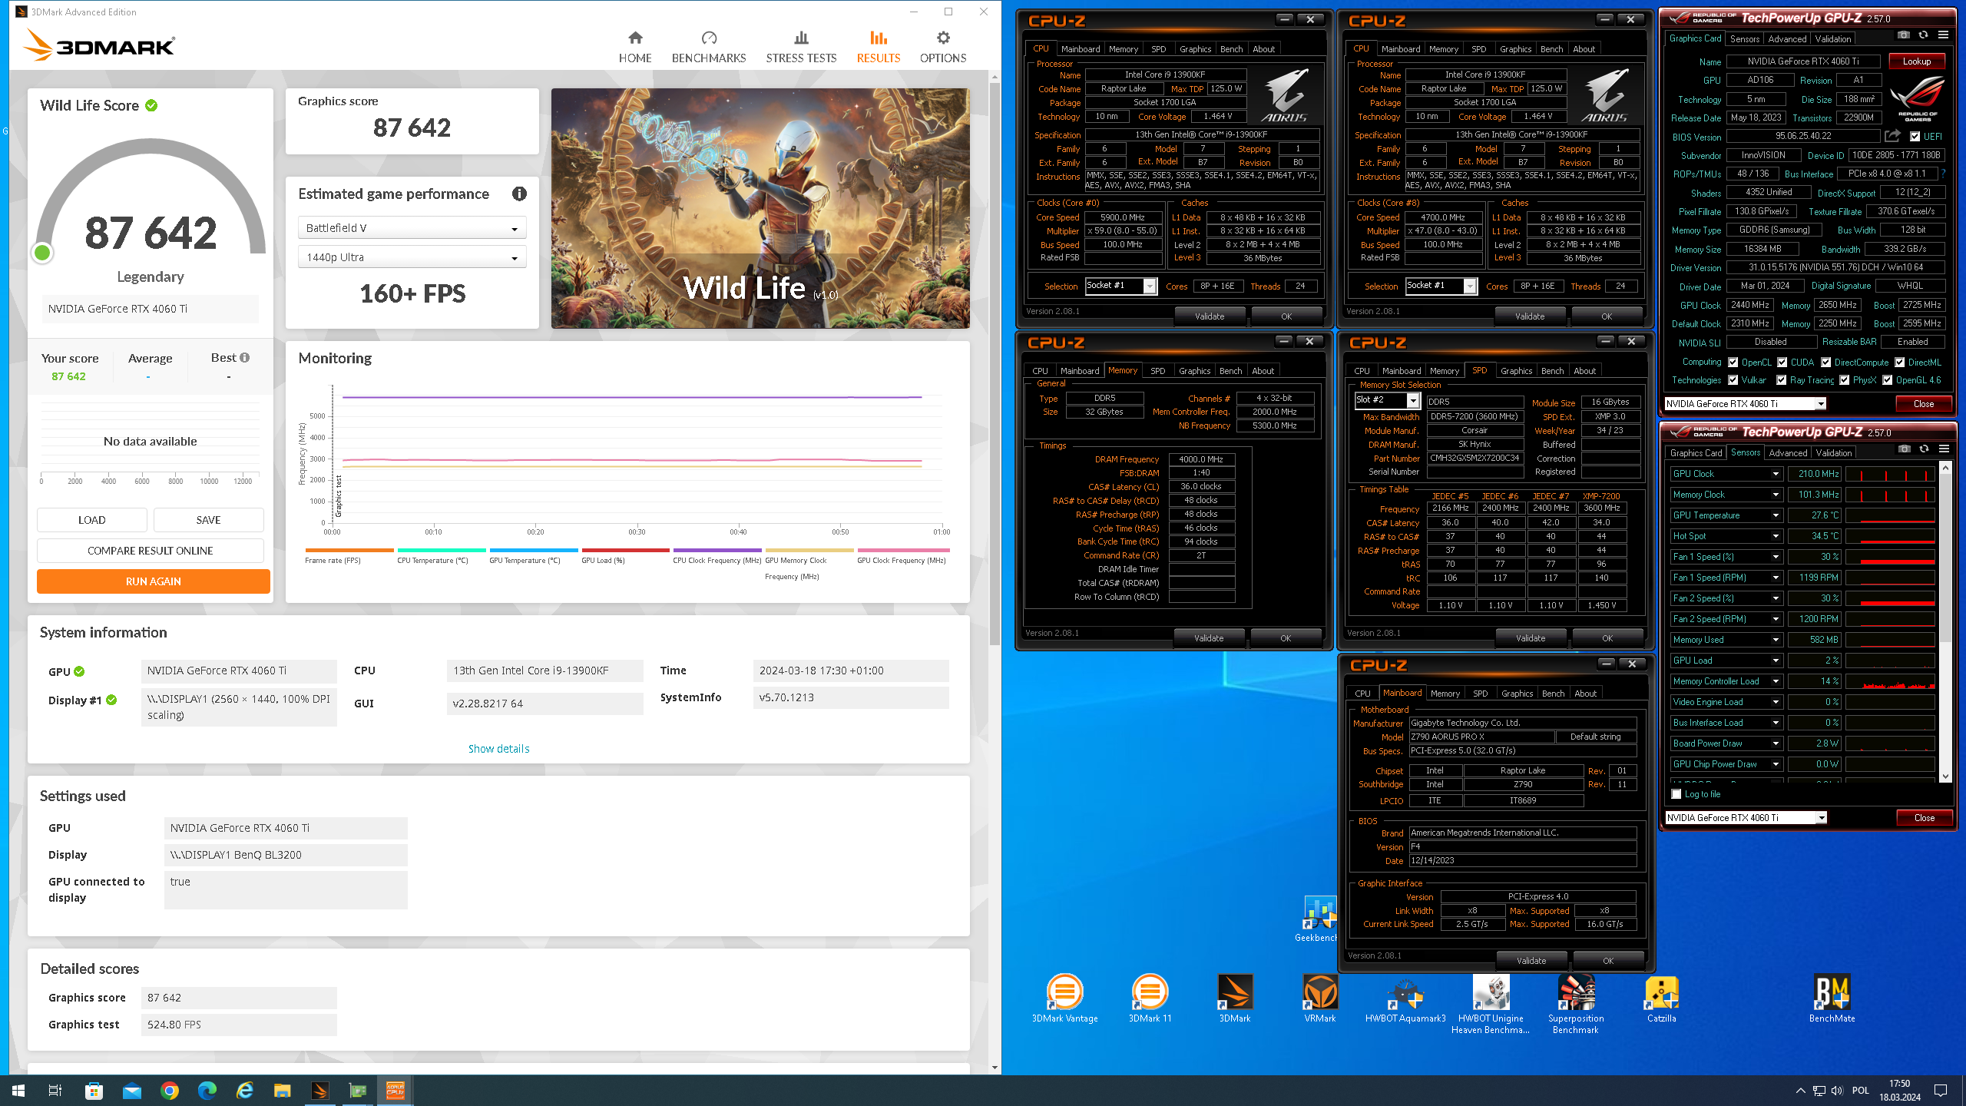Screen dimensions: 1966x1106
Task: Click the Show details link
Action: [498, 749]
